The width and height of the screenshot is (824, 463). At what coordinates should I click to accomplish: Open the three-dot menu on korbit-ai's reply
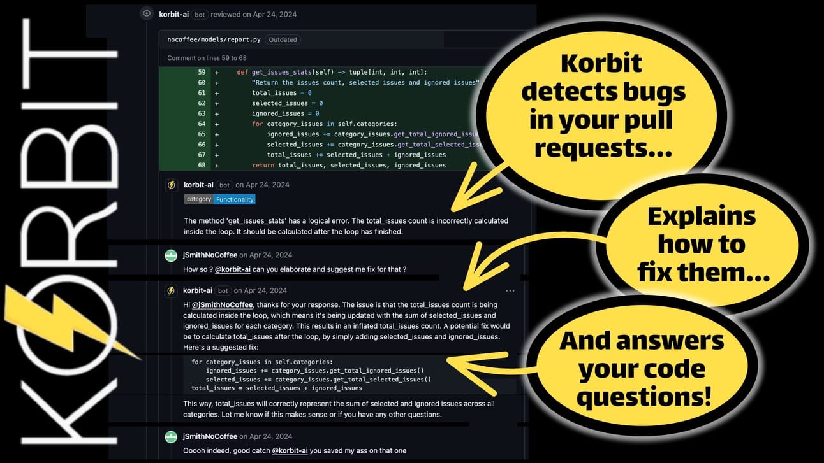pos(510,291)
